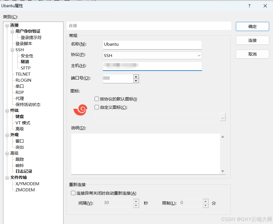The width and height of the screenshot is (273, 224).
Task: Select 窗口 under 外观
Action: pos(19,141)
